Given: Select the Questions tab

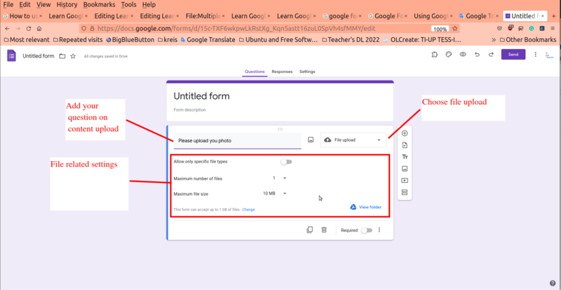Looking at the screenshot, I should click(255, 71).
